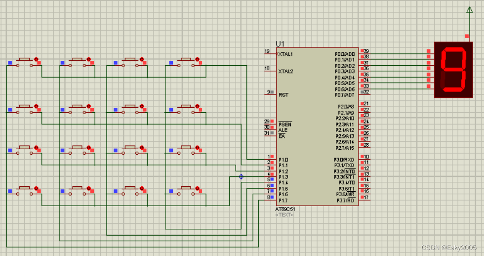Click pin number 32 beside P0.7/AD7

tap(366, 92)
